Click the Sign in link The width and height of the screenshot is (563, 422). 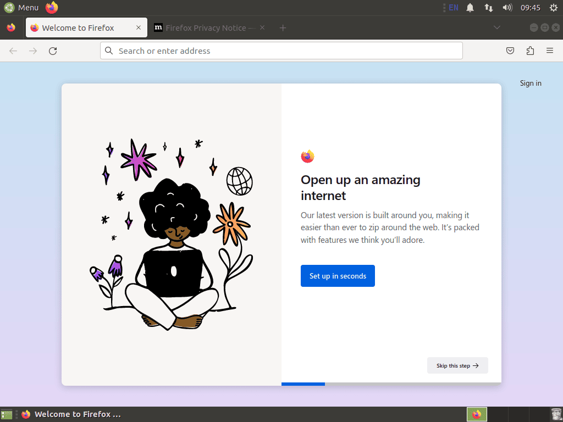coord(531,84)
